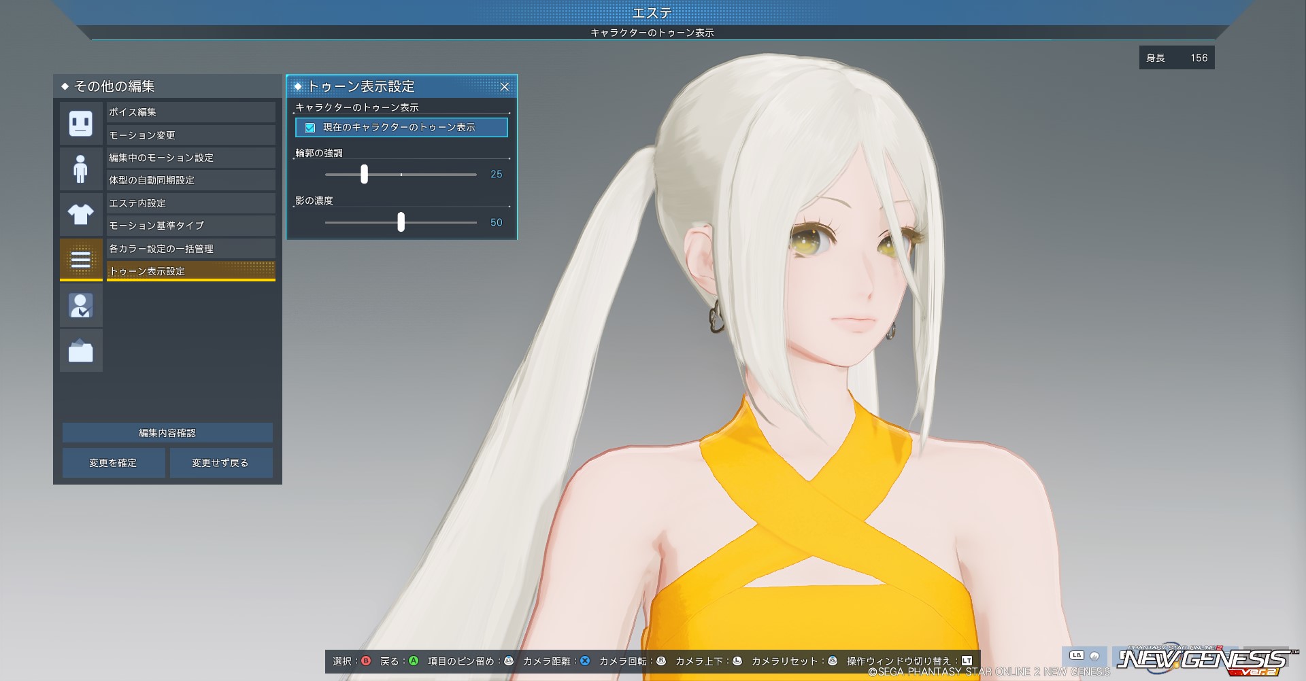Click the green A back button icon

(413, 661)
